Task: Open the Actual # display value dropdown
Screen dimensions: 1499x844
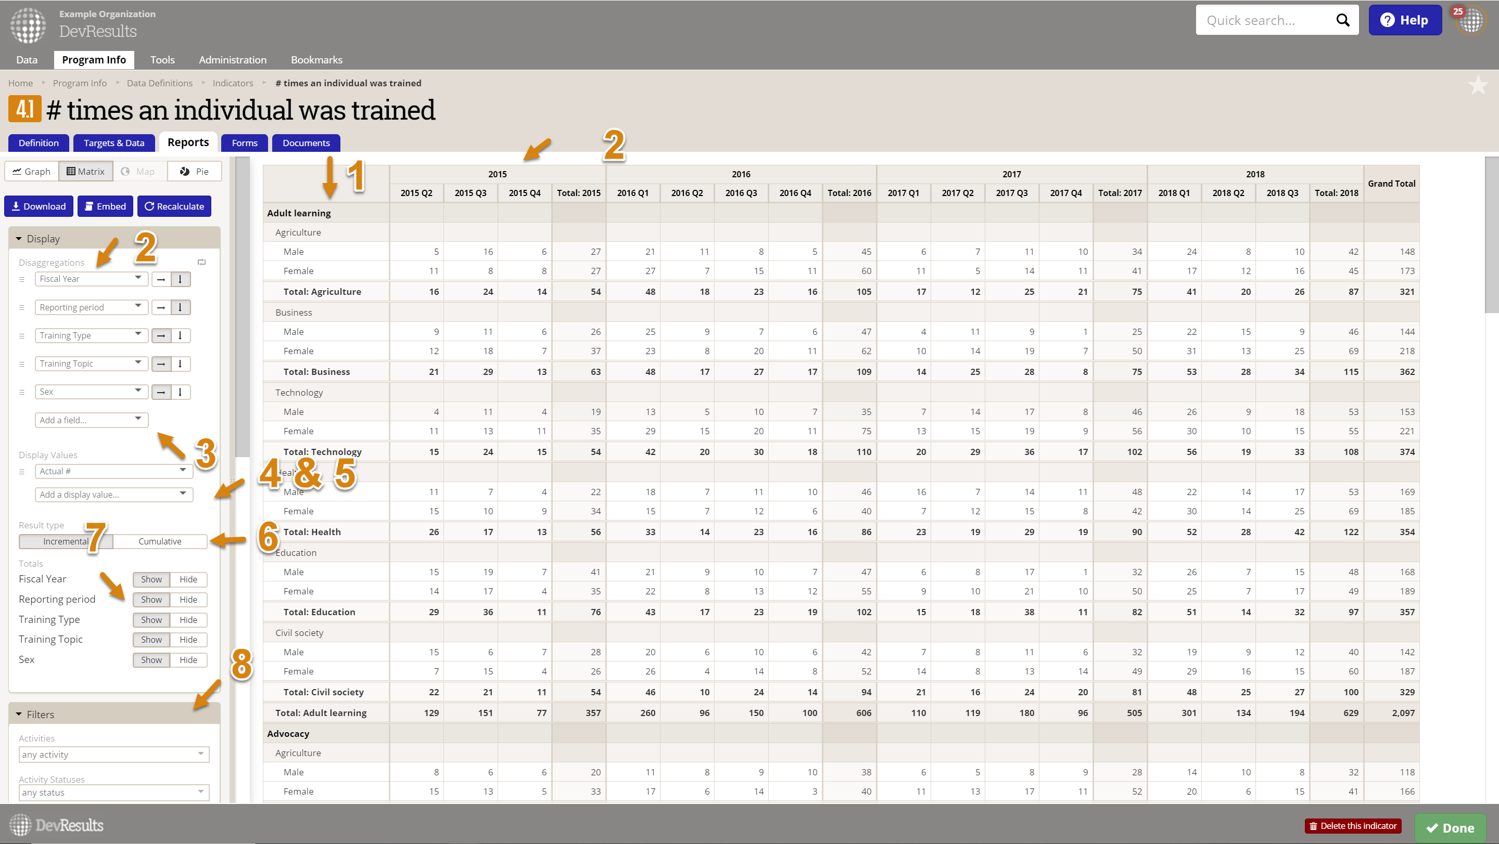Action: 113,471
